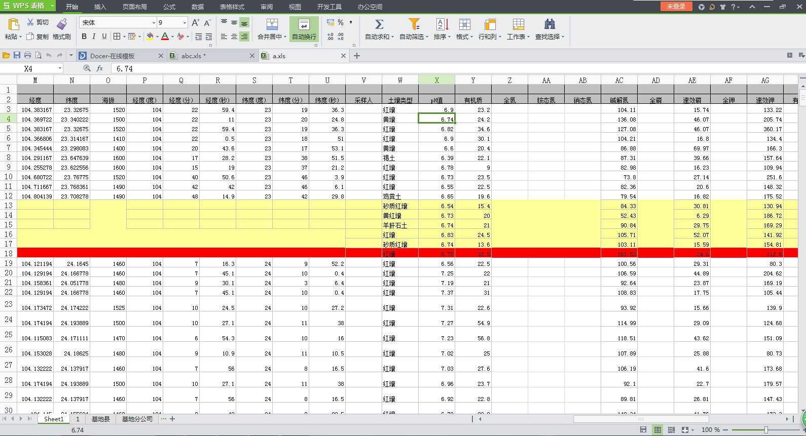
Task: Switch to the Data (数据) tab
Action: tap(198, 7)
